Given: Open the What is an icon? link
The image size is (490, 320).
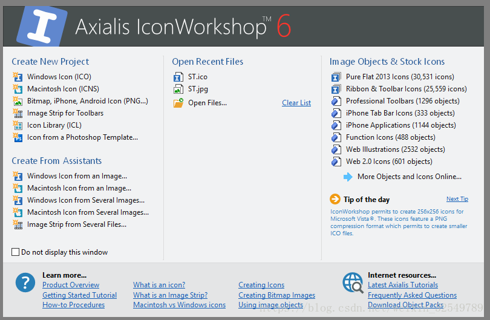Looking at the screenshot, I should (159, 285).
